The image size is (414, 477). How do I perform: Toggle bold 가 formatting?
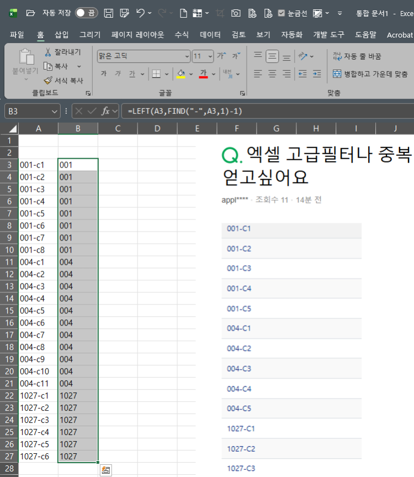(x=104, y=74)
